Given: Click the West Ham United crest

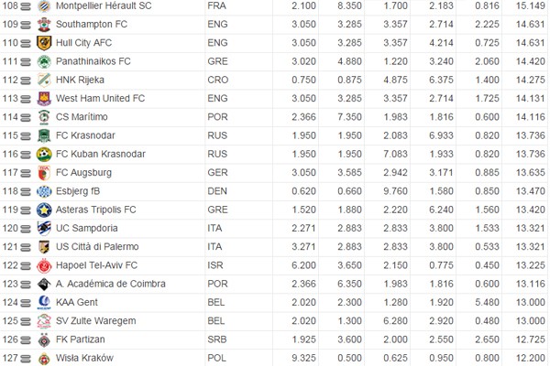Looking at the screenshot, I should point(43,98).
